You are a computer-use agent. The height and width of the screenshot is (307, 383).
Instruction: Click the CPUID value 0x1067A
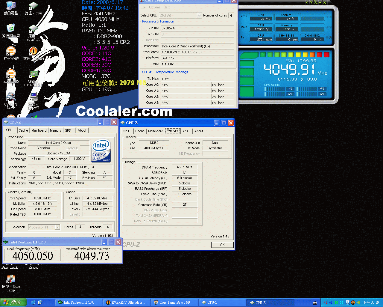point(197,28)
